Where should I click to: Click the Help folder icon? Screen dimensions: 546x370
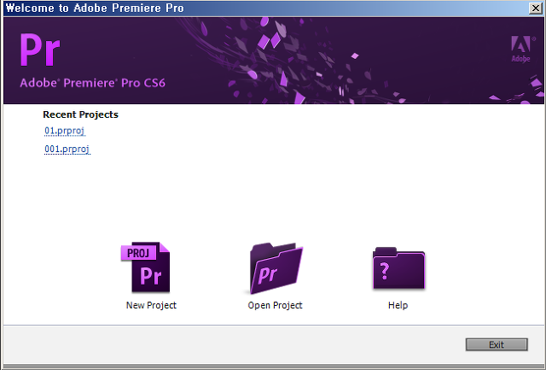(398, 267)
